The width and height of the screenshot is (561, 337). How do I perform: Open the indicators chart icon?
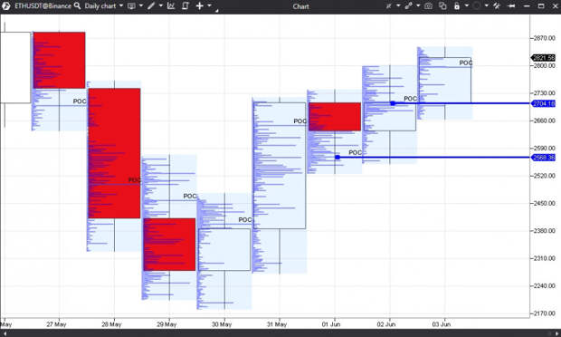pyautogui.click(x=171, y=6)
